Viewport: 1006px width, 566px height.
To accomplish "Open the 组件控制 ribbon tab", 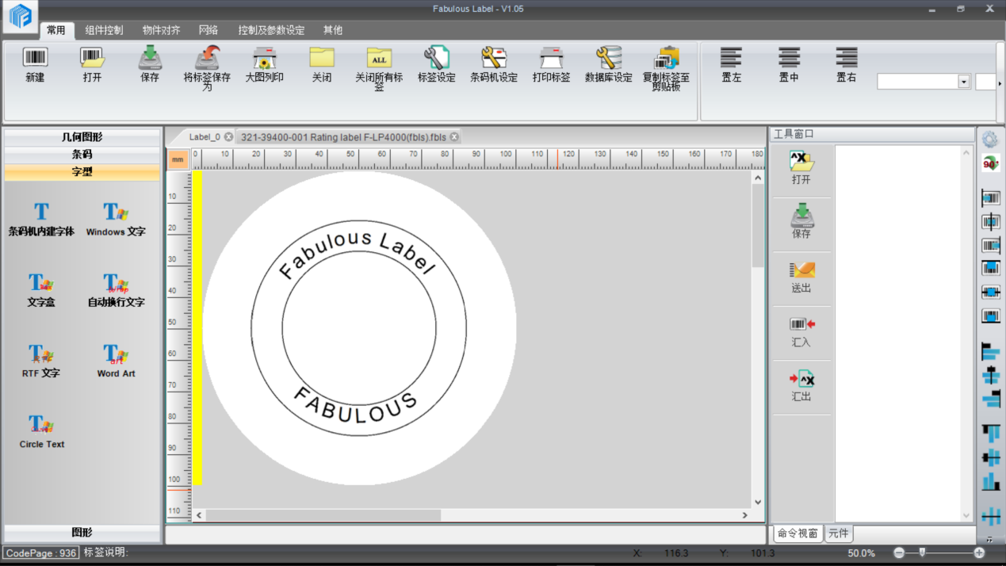I will (104, 30).
